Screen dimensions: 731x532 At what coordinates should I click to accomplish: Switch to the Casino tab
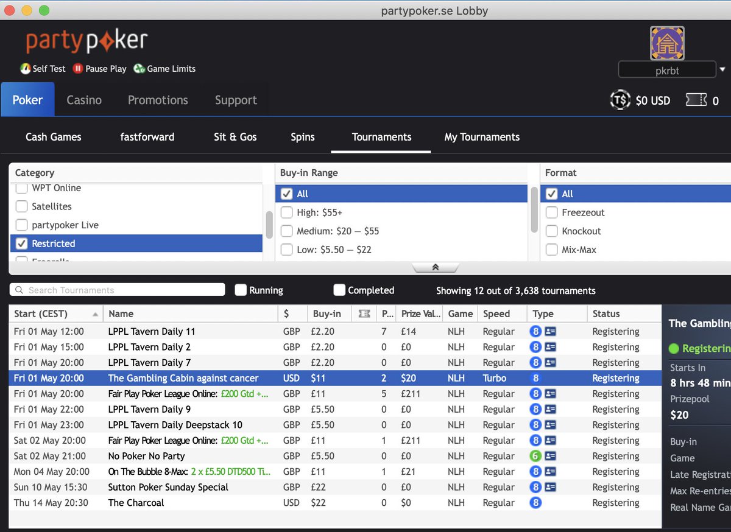point(84,100)
